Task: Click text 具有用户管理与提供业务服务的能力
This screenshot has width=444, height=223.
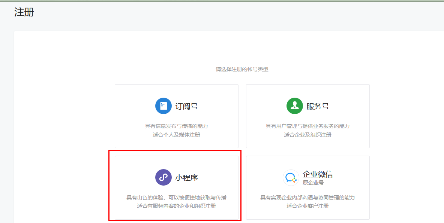Action: (307, 126)
